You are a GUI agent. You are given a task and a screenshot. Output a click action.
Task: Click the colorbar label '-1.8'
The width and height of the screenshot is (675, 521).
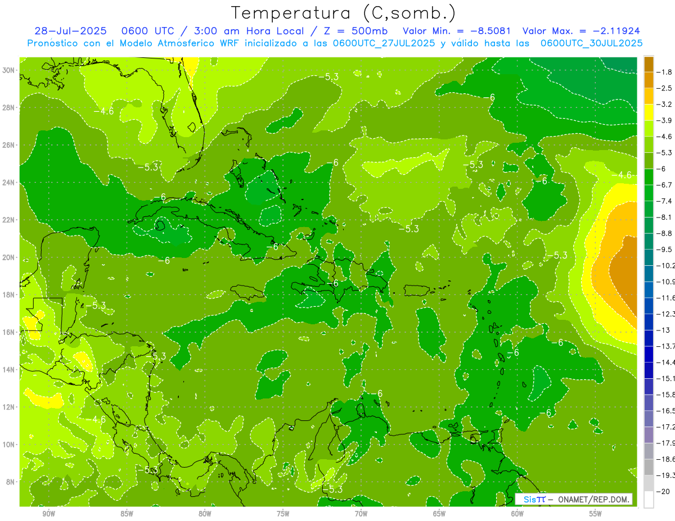[x=665, y=72]
